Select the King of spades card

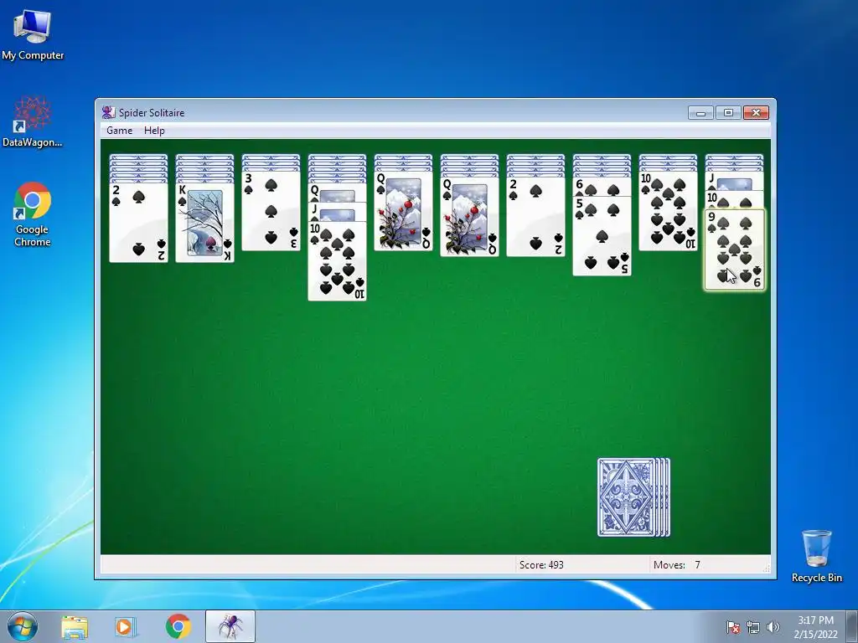204,223
